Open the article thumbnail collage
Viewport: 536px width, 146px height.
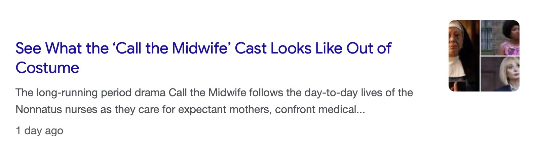[x=484, y=56]
